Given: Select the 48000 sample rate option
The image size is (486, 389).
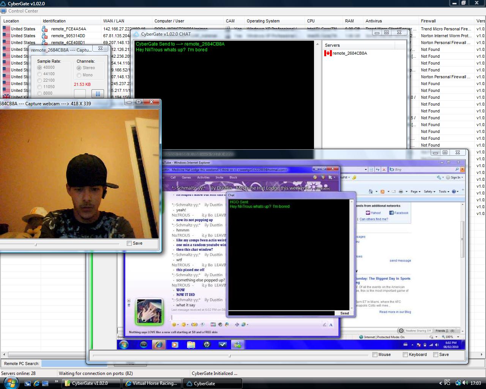Looking at the screenshot, I should (x=39, y=68).
